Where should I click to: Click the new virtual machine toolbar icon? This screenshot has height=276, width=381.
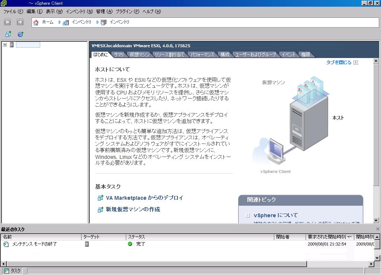8,34
